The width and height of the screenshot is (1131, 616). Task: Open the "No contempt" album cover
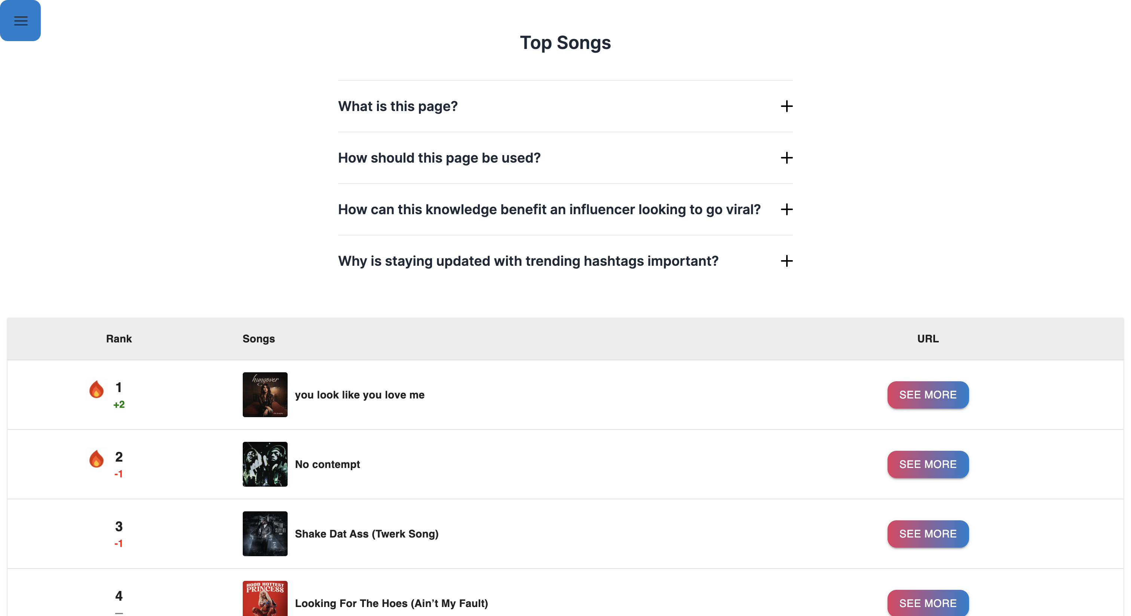265,464
